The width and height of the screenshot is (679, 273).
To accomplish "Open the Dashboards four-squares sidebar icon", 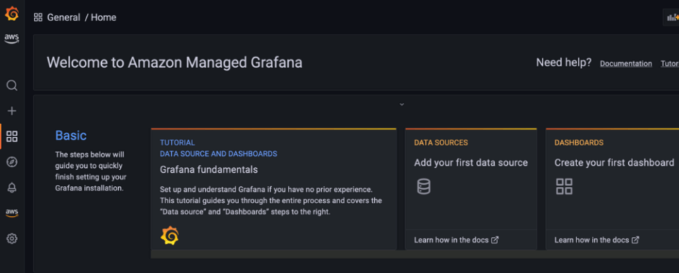I will pyautogui.click(x=12, y=137).
